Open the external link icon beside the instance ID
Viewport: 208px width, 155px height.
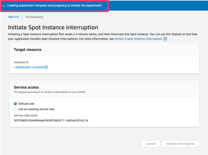[x=46, y=67]
